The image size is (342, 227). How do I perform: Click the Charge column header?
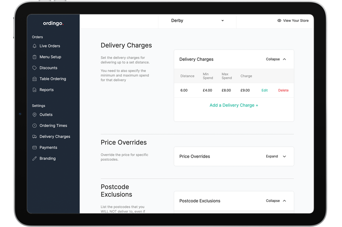click(246, 76)
